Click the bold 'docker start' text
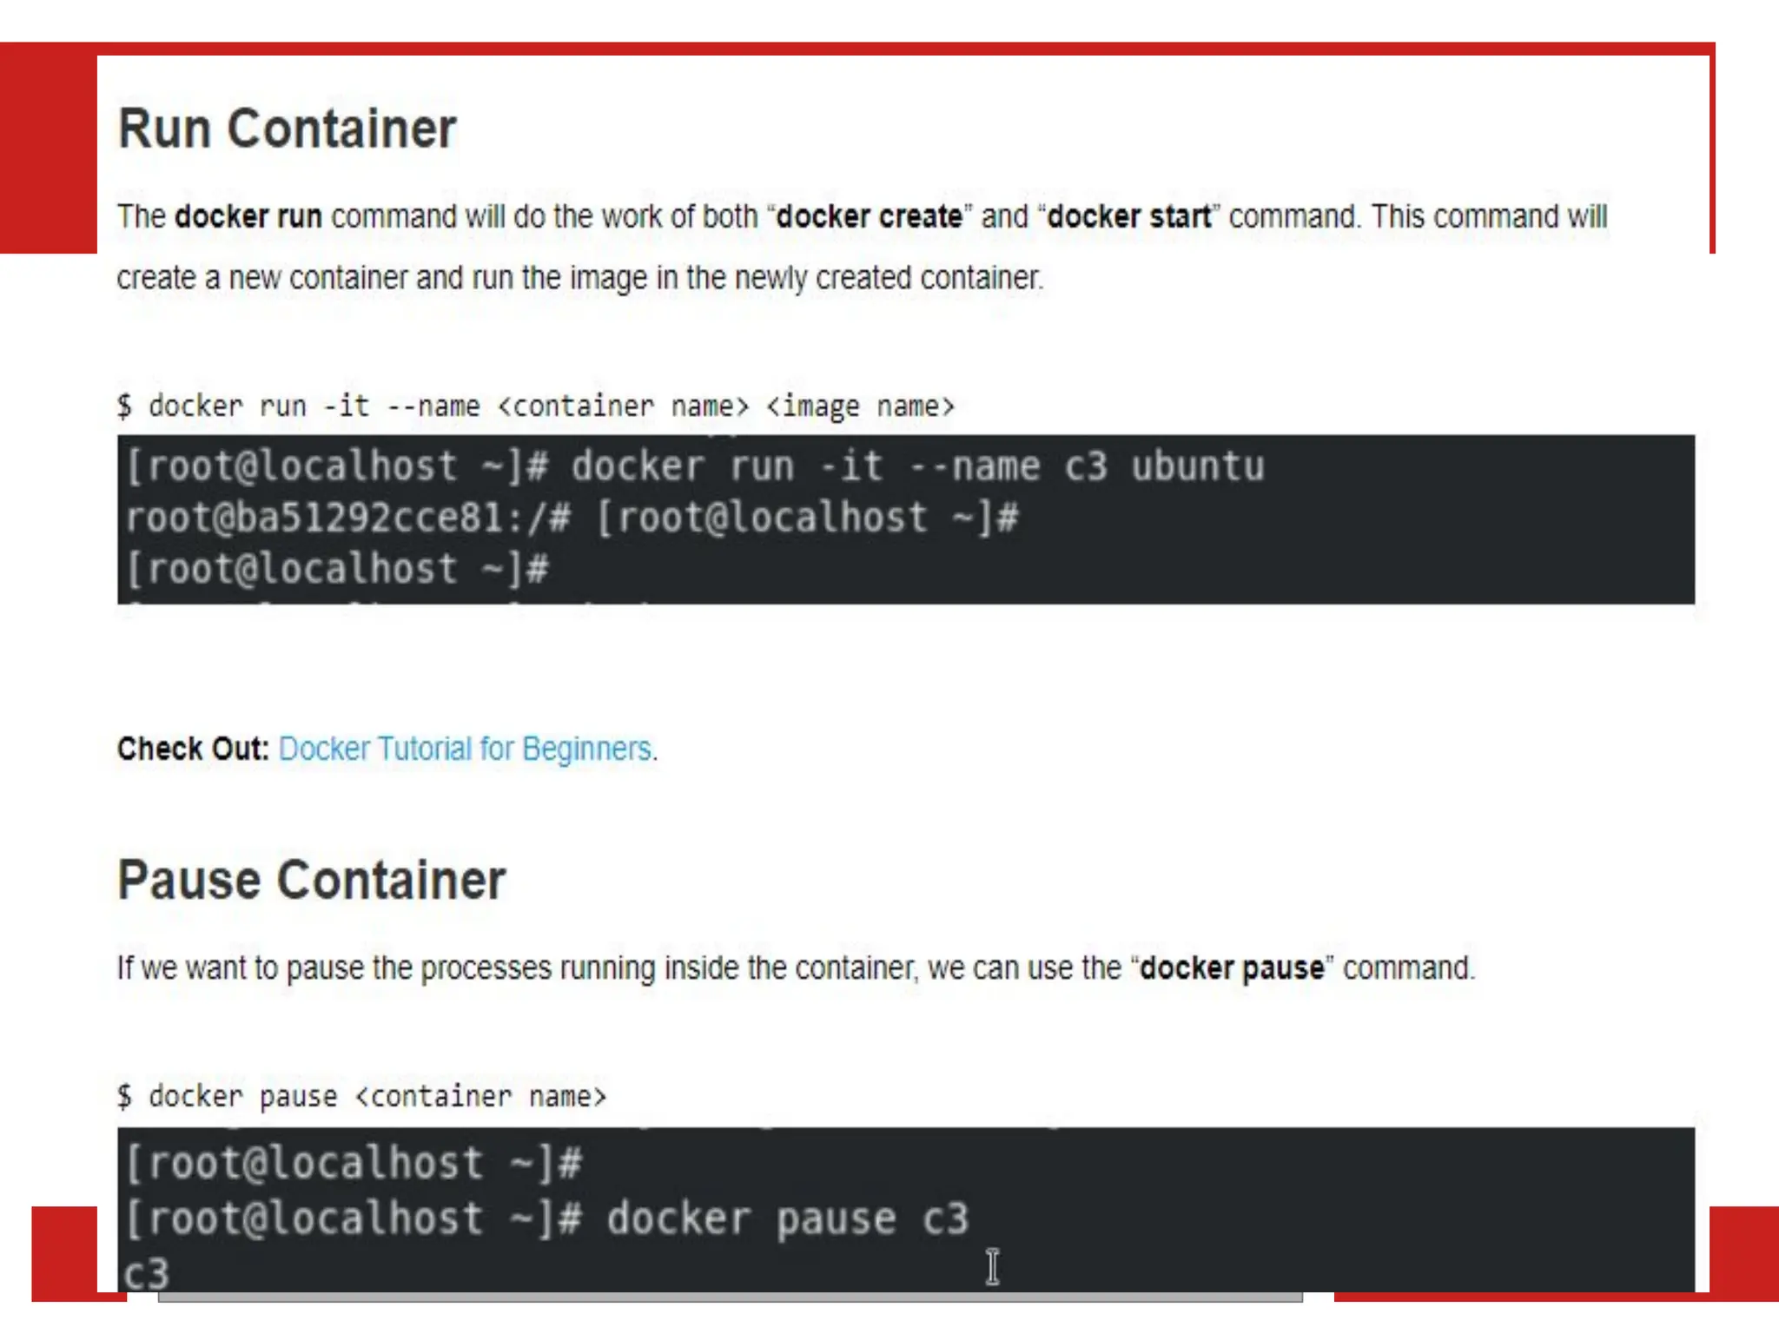Viewport: 1779px width, 1334px height. click(x=1129, y=216)
